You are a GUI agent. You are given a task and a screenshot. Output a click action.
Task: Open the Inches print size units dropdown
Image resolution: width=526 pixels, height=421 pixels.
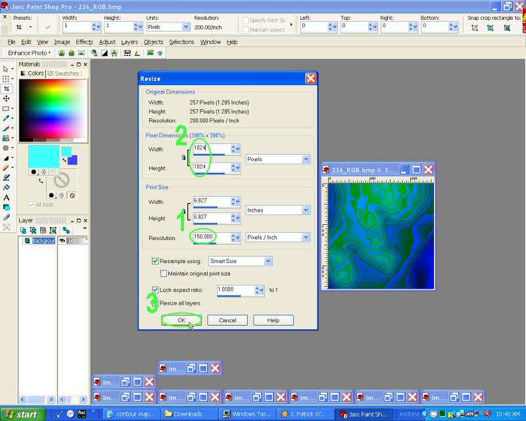pos(306,210)
